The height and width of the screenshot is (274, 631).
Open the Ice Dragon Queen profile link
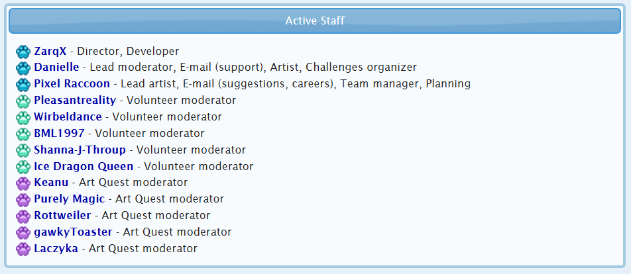point(84,166)
